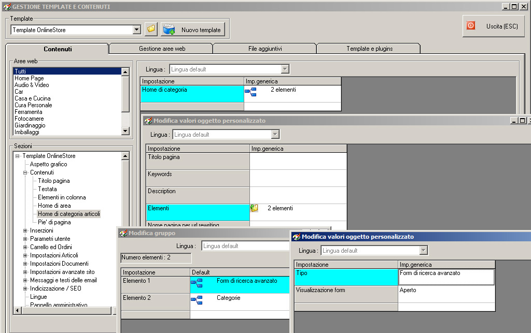Open the File aggiuntivi tab
The image size is (531, 333).
pos(265,49)
